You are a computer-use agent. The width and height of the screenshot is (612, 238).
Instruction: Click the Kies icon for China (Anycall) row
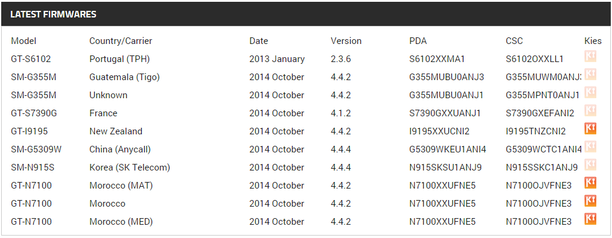click(x=590, y=147)
